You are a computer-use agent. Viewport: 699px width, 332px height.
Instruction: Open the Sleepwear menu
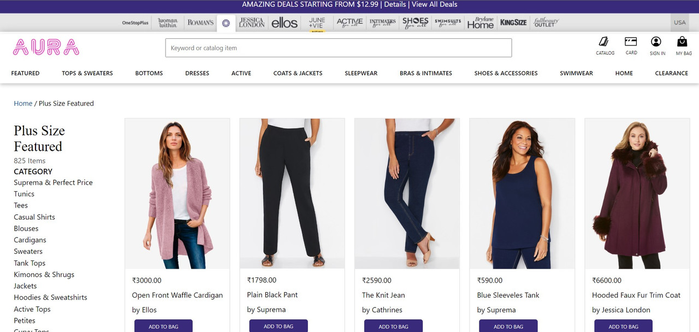tap(361, 73)
